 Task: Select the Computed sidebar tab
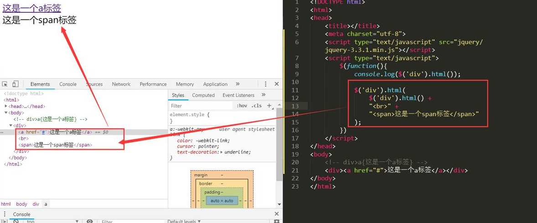(203, 95)
